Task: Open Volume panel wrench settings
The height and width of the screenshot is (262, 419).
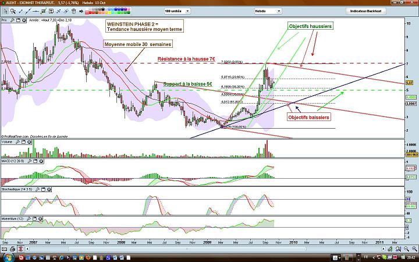Action: [x=17, y=142]
